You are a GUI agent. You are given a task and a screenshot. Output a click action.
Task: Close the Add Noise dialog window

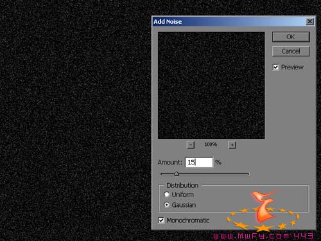309,21
